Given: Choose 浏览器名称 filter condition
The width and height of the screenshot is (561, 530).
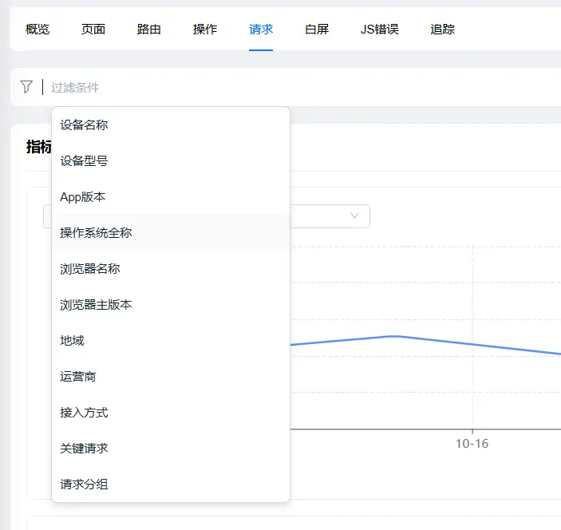Looking at the screenshot, I should (90, 268).
